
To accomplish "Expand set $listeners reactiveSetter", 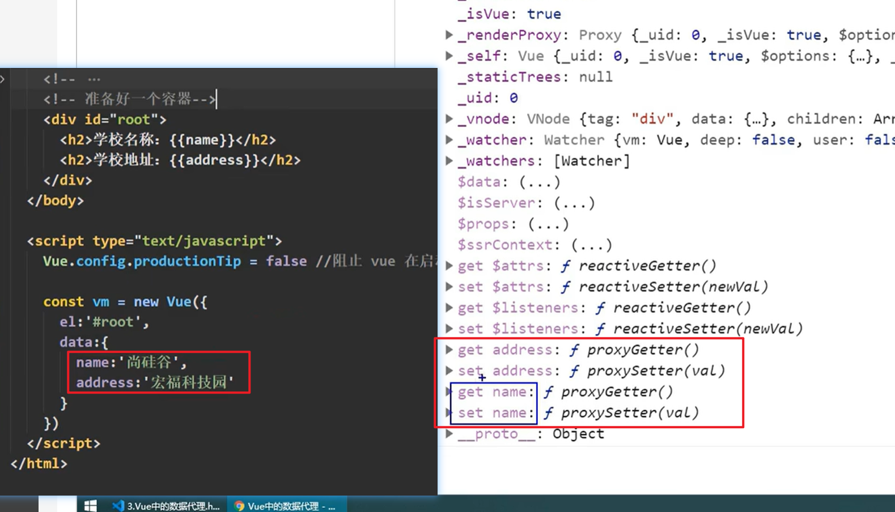I will (449, 328).
